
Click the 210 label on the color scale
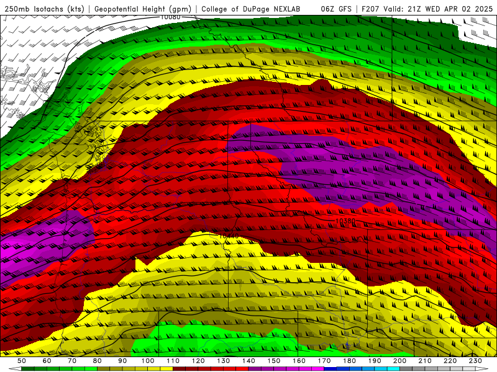(425, 361)
